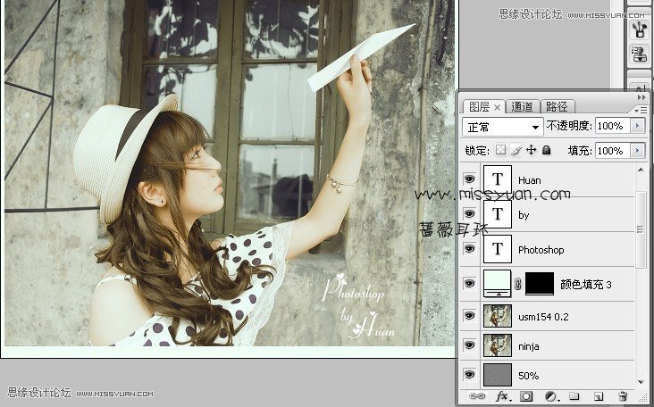The image size is (654, 407).
Task: Toggle visibility of 颜色填充 3 layer
Action: [x=469, y=284]
